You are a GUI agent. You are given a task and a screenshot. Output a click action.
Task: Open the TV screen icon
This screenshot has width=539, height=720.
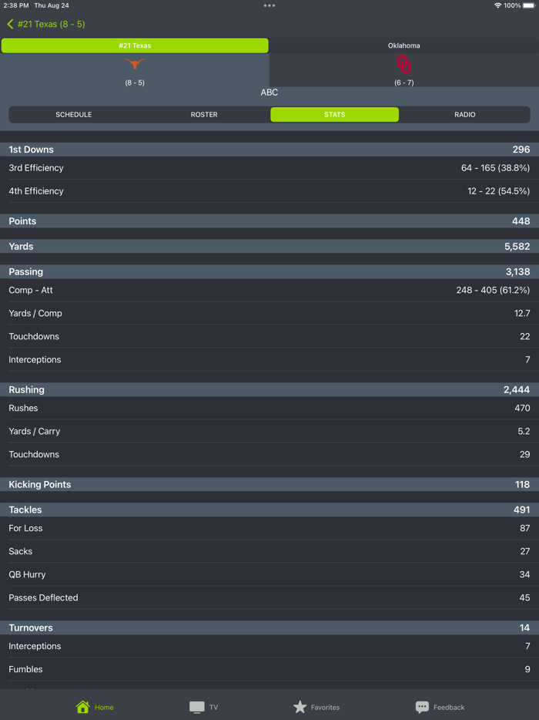coord(197,707)
